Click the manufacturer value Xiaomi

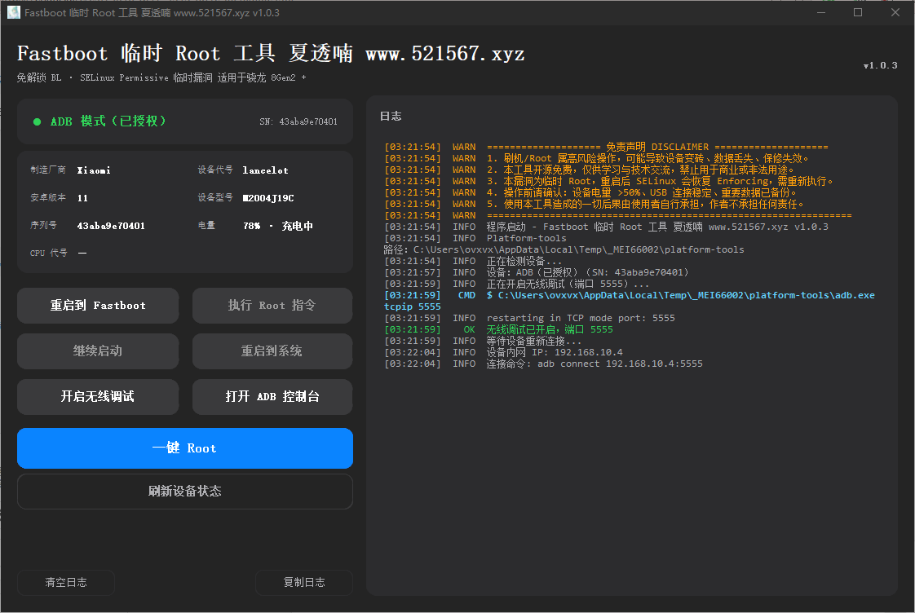[x=94, y=170]
